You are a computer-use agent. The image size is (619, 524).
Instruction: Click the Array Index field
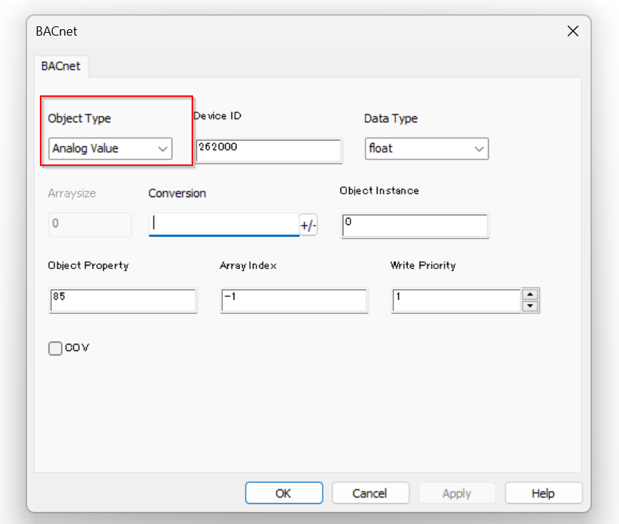294,300
